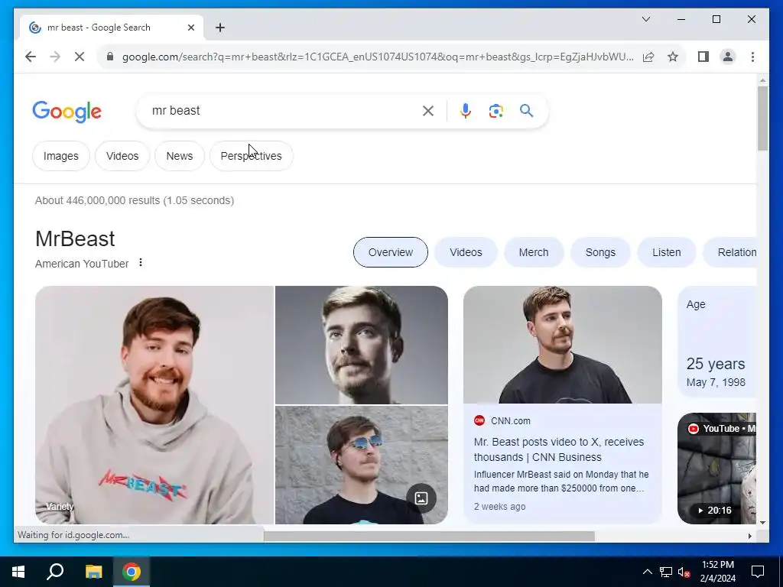The image size is (783, 587).
Task: Open the Windows Start menu
Action: 18,572
